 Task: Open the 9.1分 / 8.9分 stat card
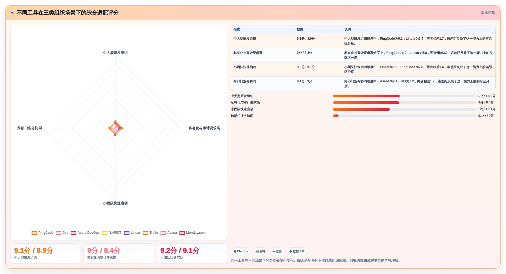46,253
